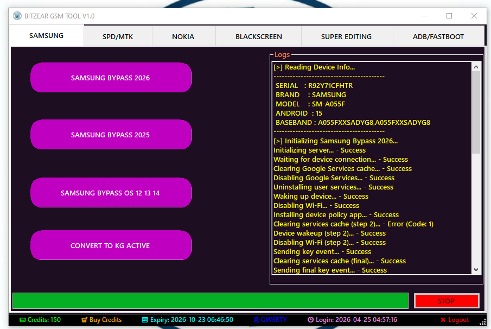The image size is (491, 329).
Task: Click the Expiry calendar icon
Action: (x=145, y=320)
